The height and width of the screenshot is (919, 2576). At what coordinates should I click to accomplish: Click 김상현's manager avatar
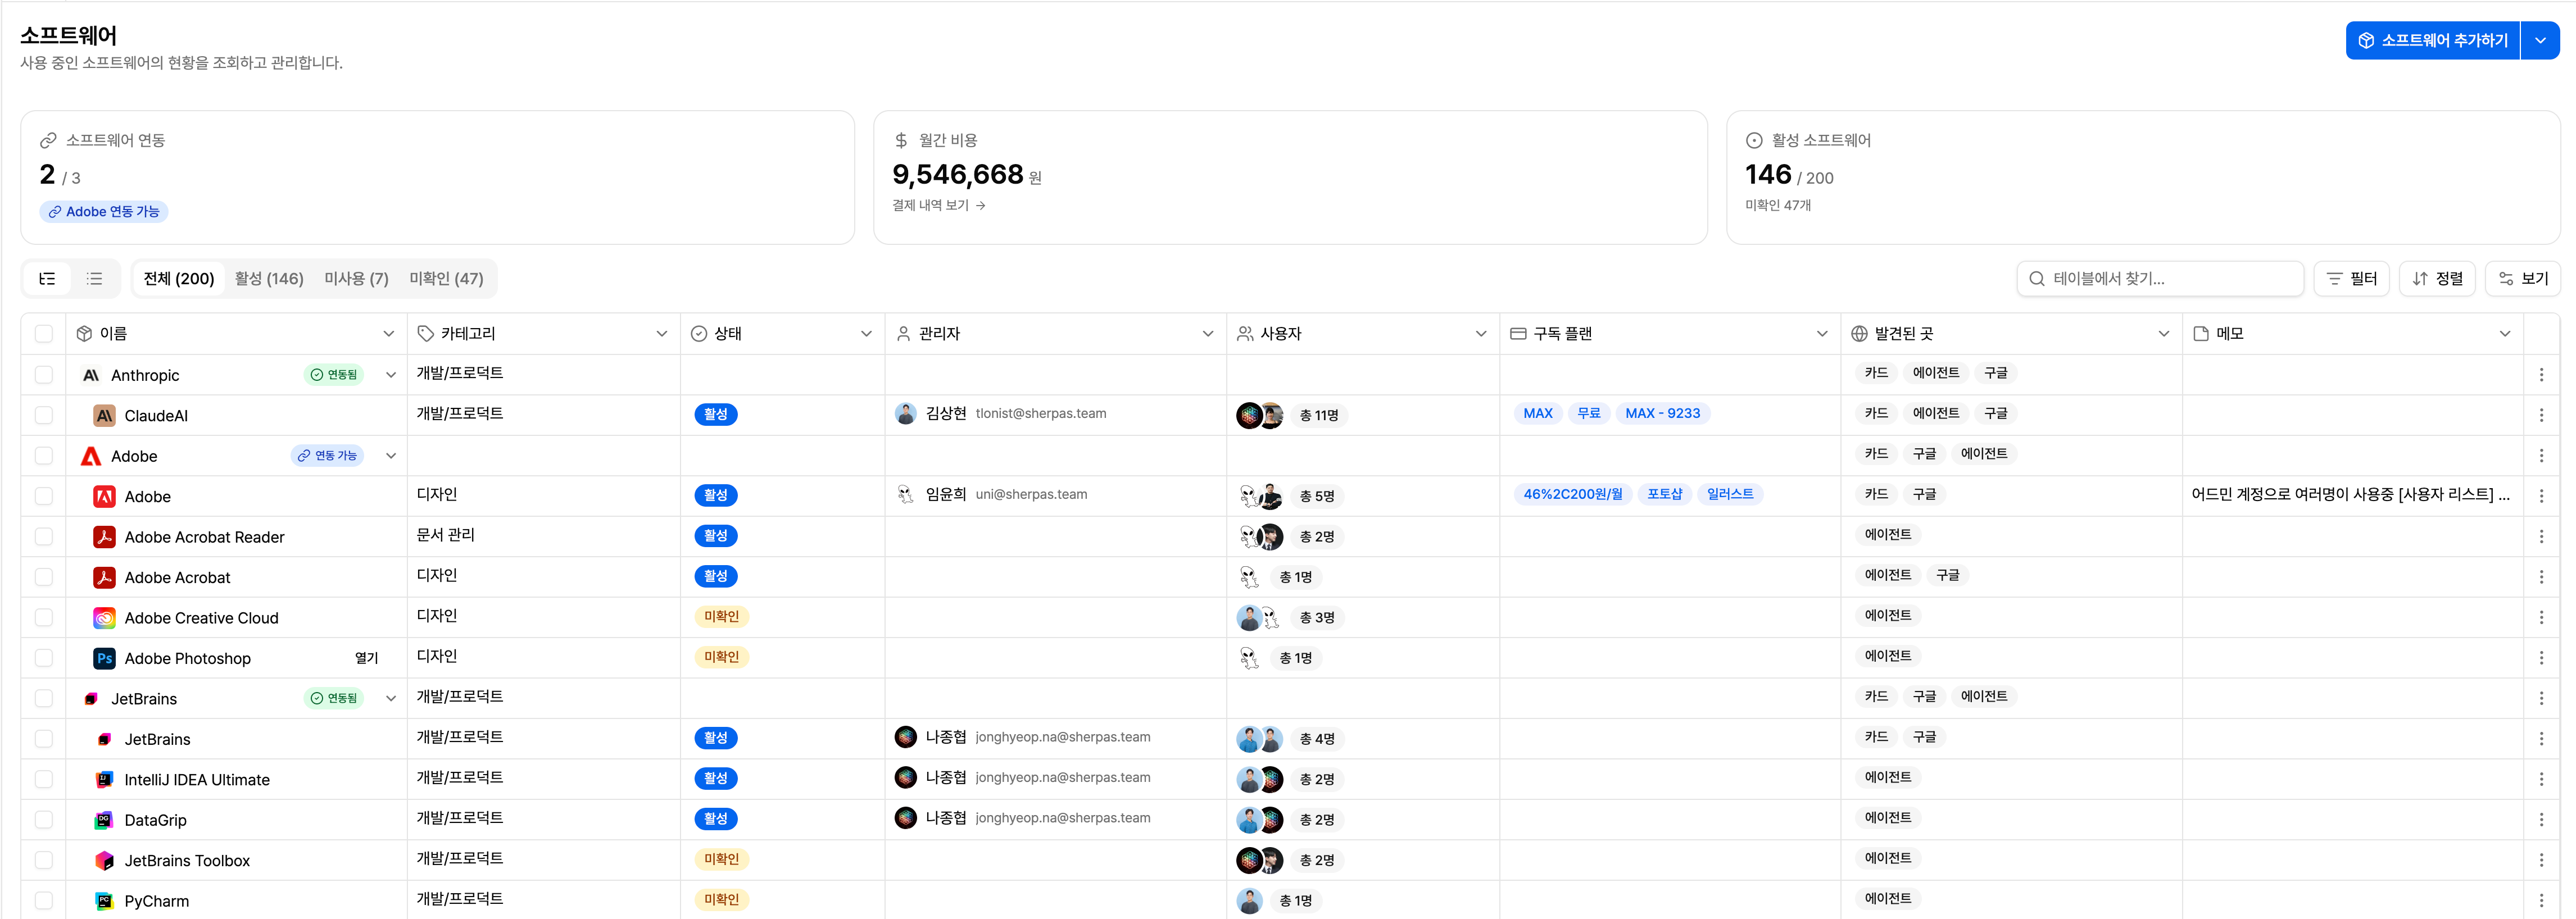point(906,414)
